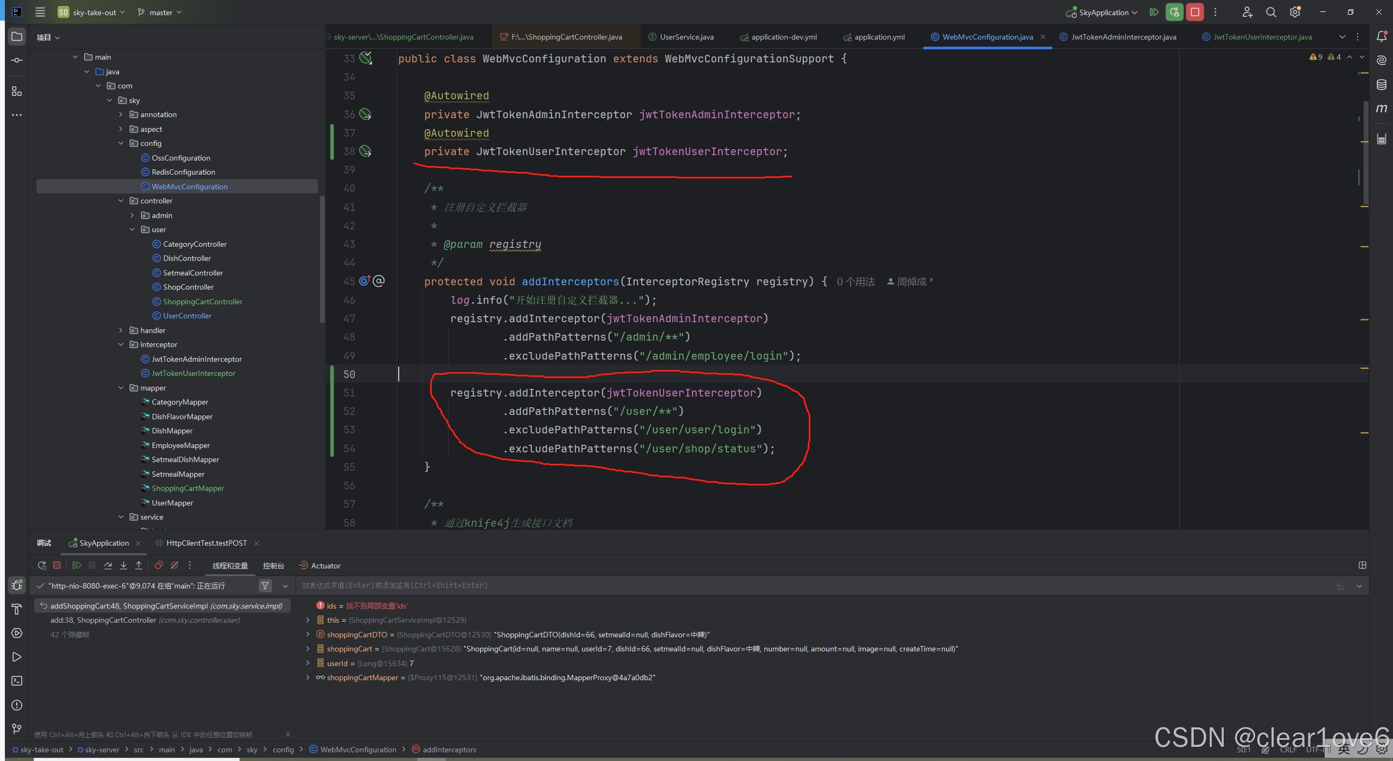Image resolution: width=1393 pixels, height=761 pixels.
Task: Switch to the 控制台 console tab
Action: 273,566
